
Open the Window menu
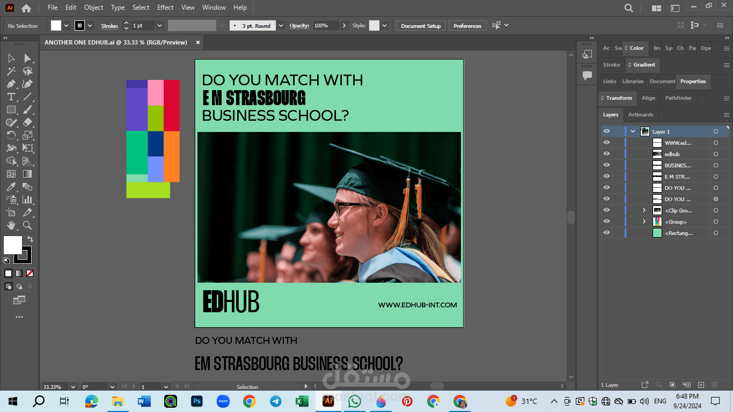coord(214,8)
